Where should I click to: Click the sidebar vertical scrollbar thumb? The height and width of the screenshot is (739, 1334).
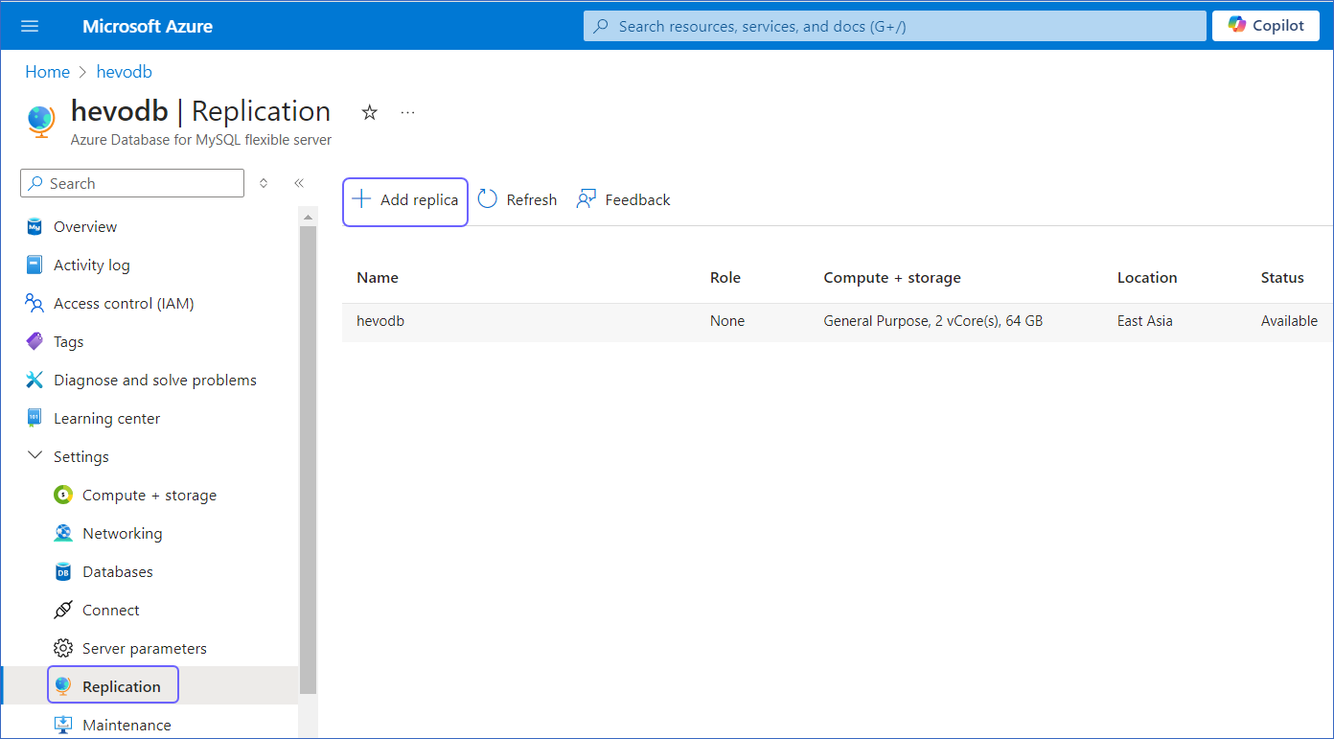[308, 459]
